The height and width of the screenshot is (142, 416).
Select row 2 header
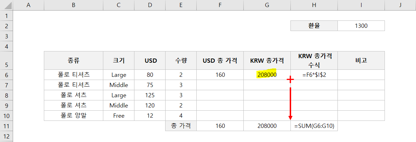[6, 26]
